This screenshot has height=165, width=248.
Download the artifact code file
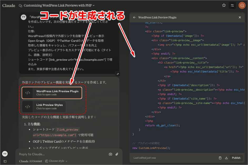point(226,158)
